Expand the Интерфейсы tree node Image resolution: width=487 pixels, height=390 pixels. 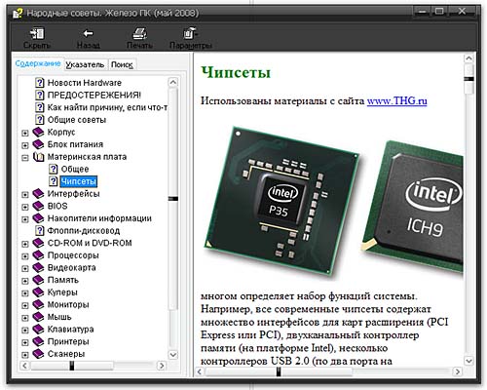point(24,195)
